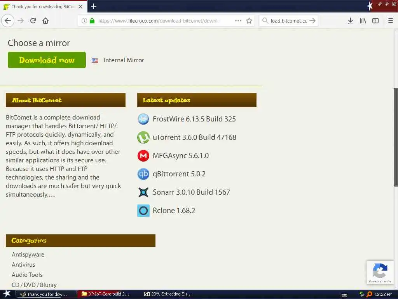
Task: Bookmark this page with the star
Action: 249,21
